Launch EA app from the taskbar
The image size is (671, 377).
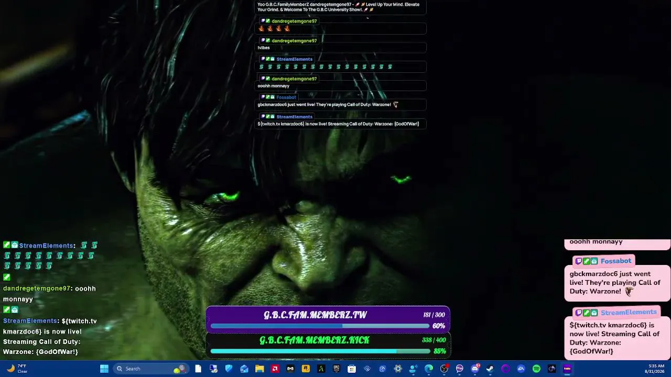tap(521, 369)
